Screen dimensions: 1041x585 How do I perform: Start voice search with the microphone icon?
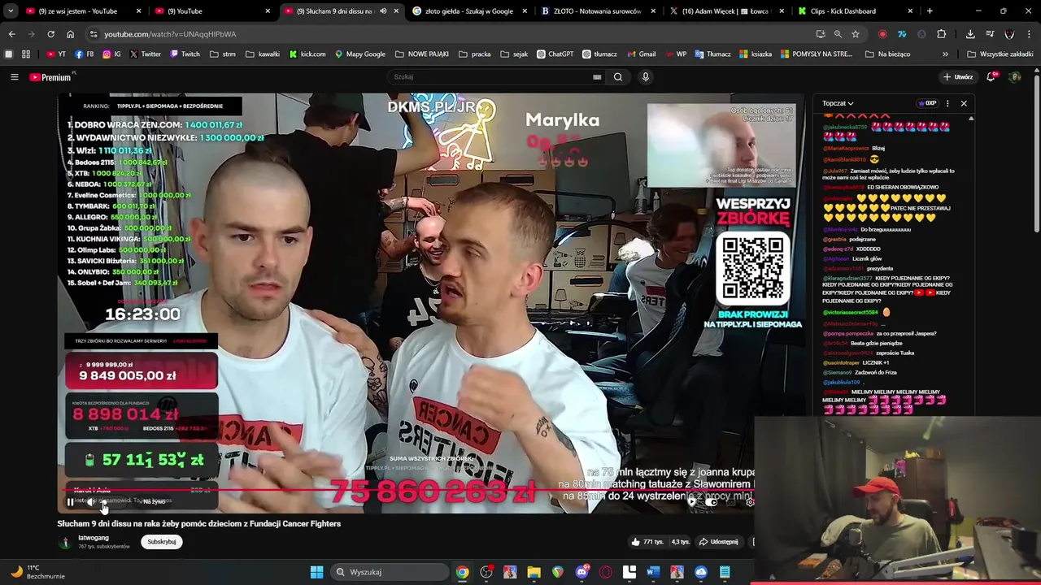(646, 77)
